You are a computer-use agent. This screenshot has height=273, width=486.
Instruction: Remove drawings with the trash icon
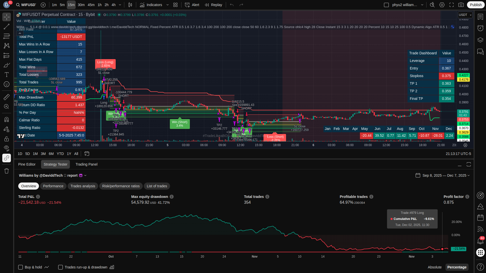[7, 171]
